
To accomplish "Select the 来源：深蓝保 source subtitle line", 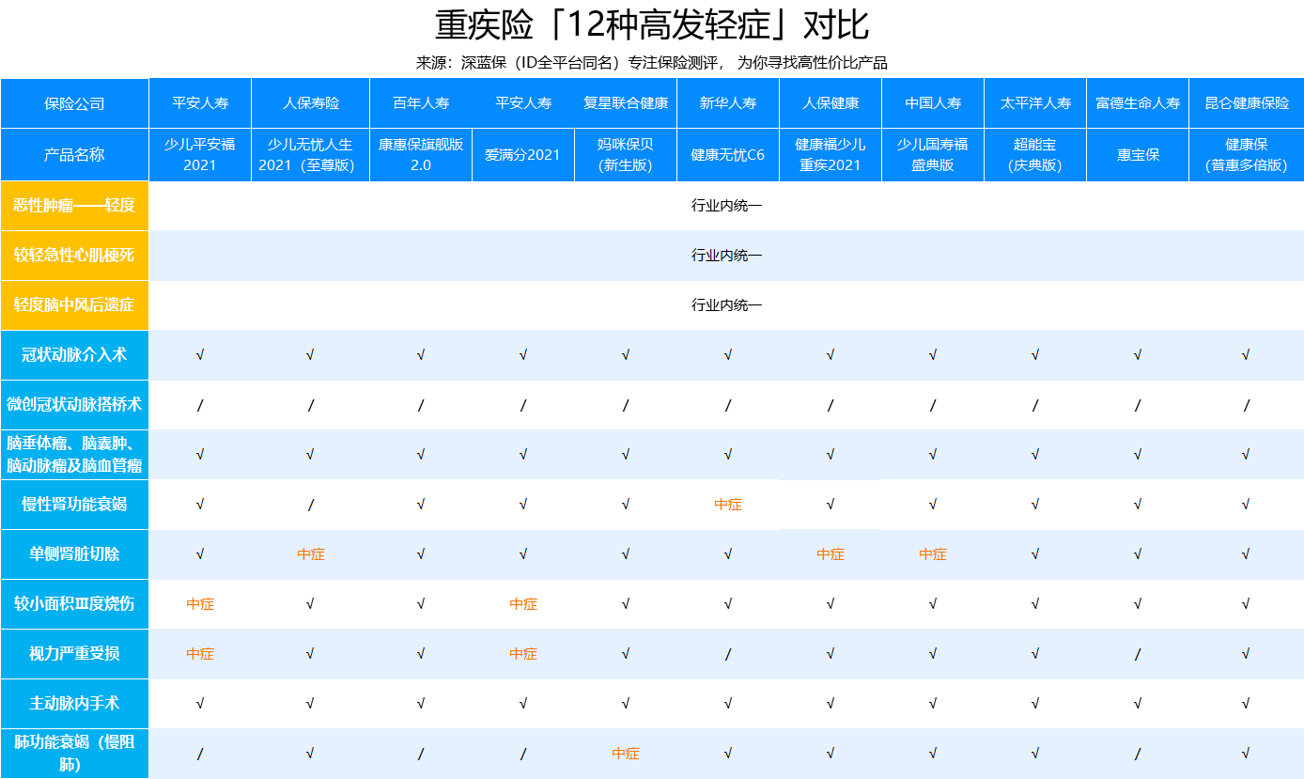I will pyautogui.click(x=652, y=63).
